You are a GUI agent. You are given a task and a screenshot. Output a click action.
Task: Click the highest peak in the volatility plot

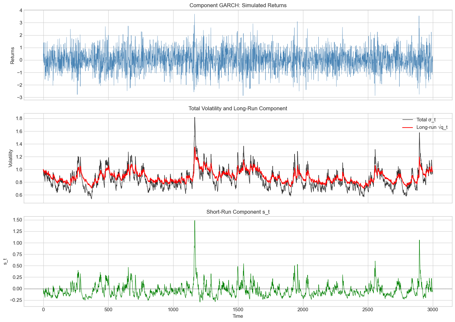coord(195,117)
